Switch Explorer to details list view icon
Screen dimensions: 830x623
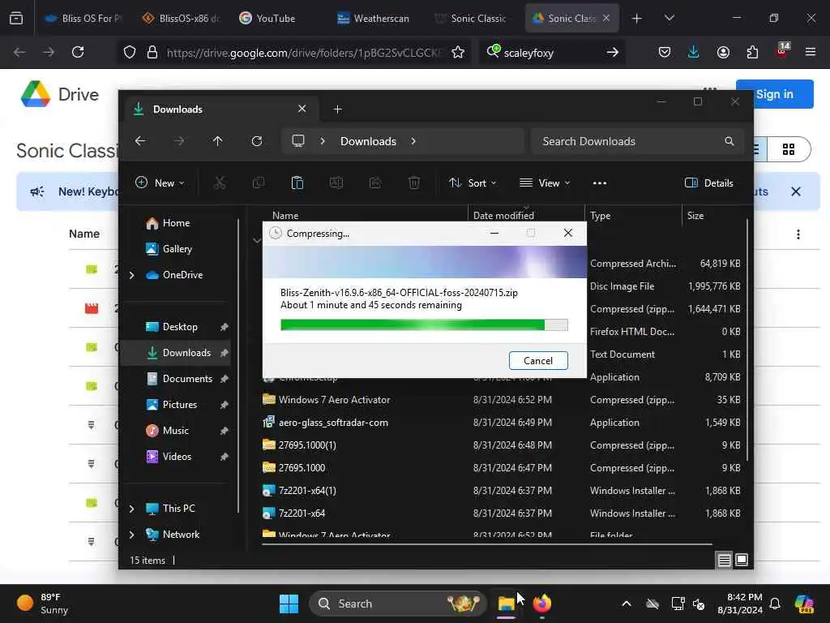coord(724,560)
